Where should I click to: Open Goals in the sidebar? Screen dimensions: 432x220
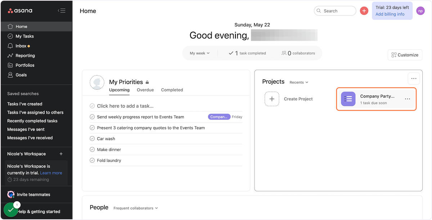(36, 75)
